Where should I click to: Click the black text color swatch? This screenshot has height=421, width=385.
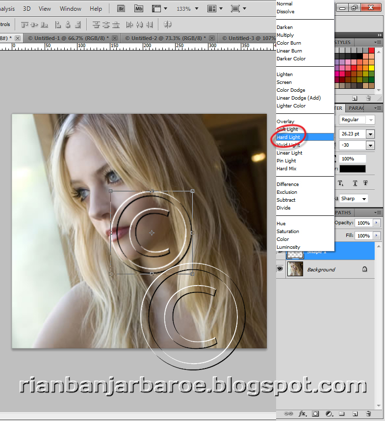tap(352, 169)
